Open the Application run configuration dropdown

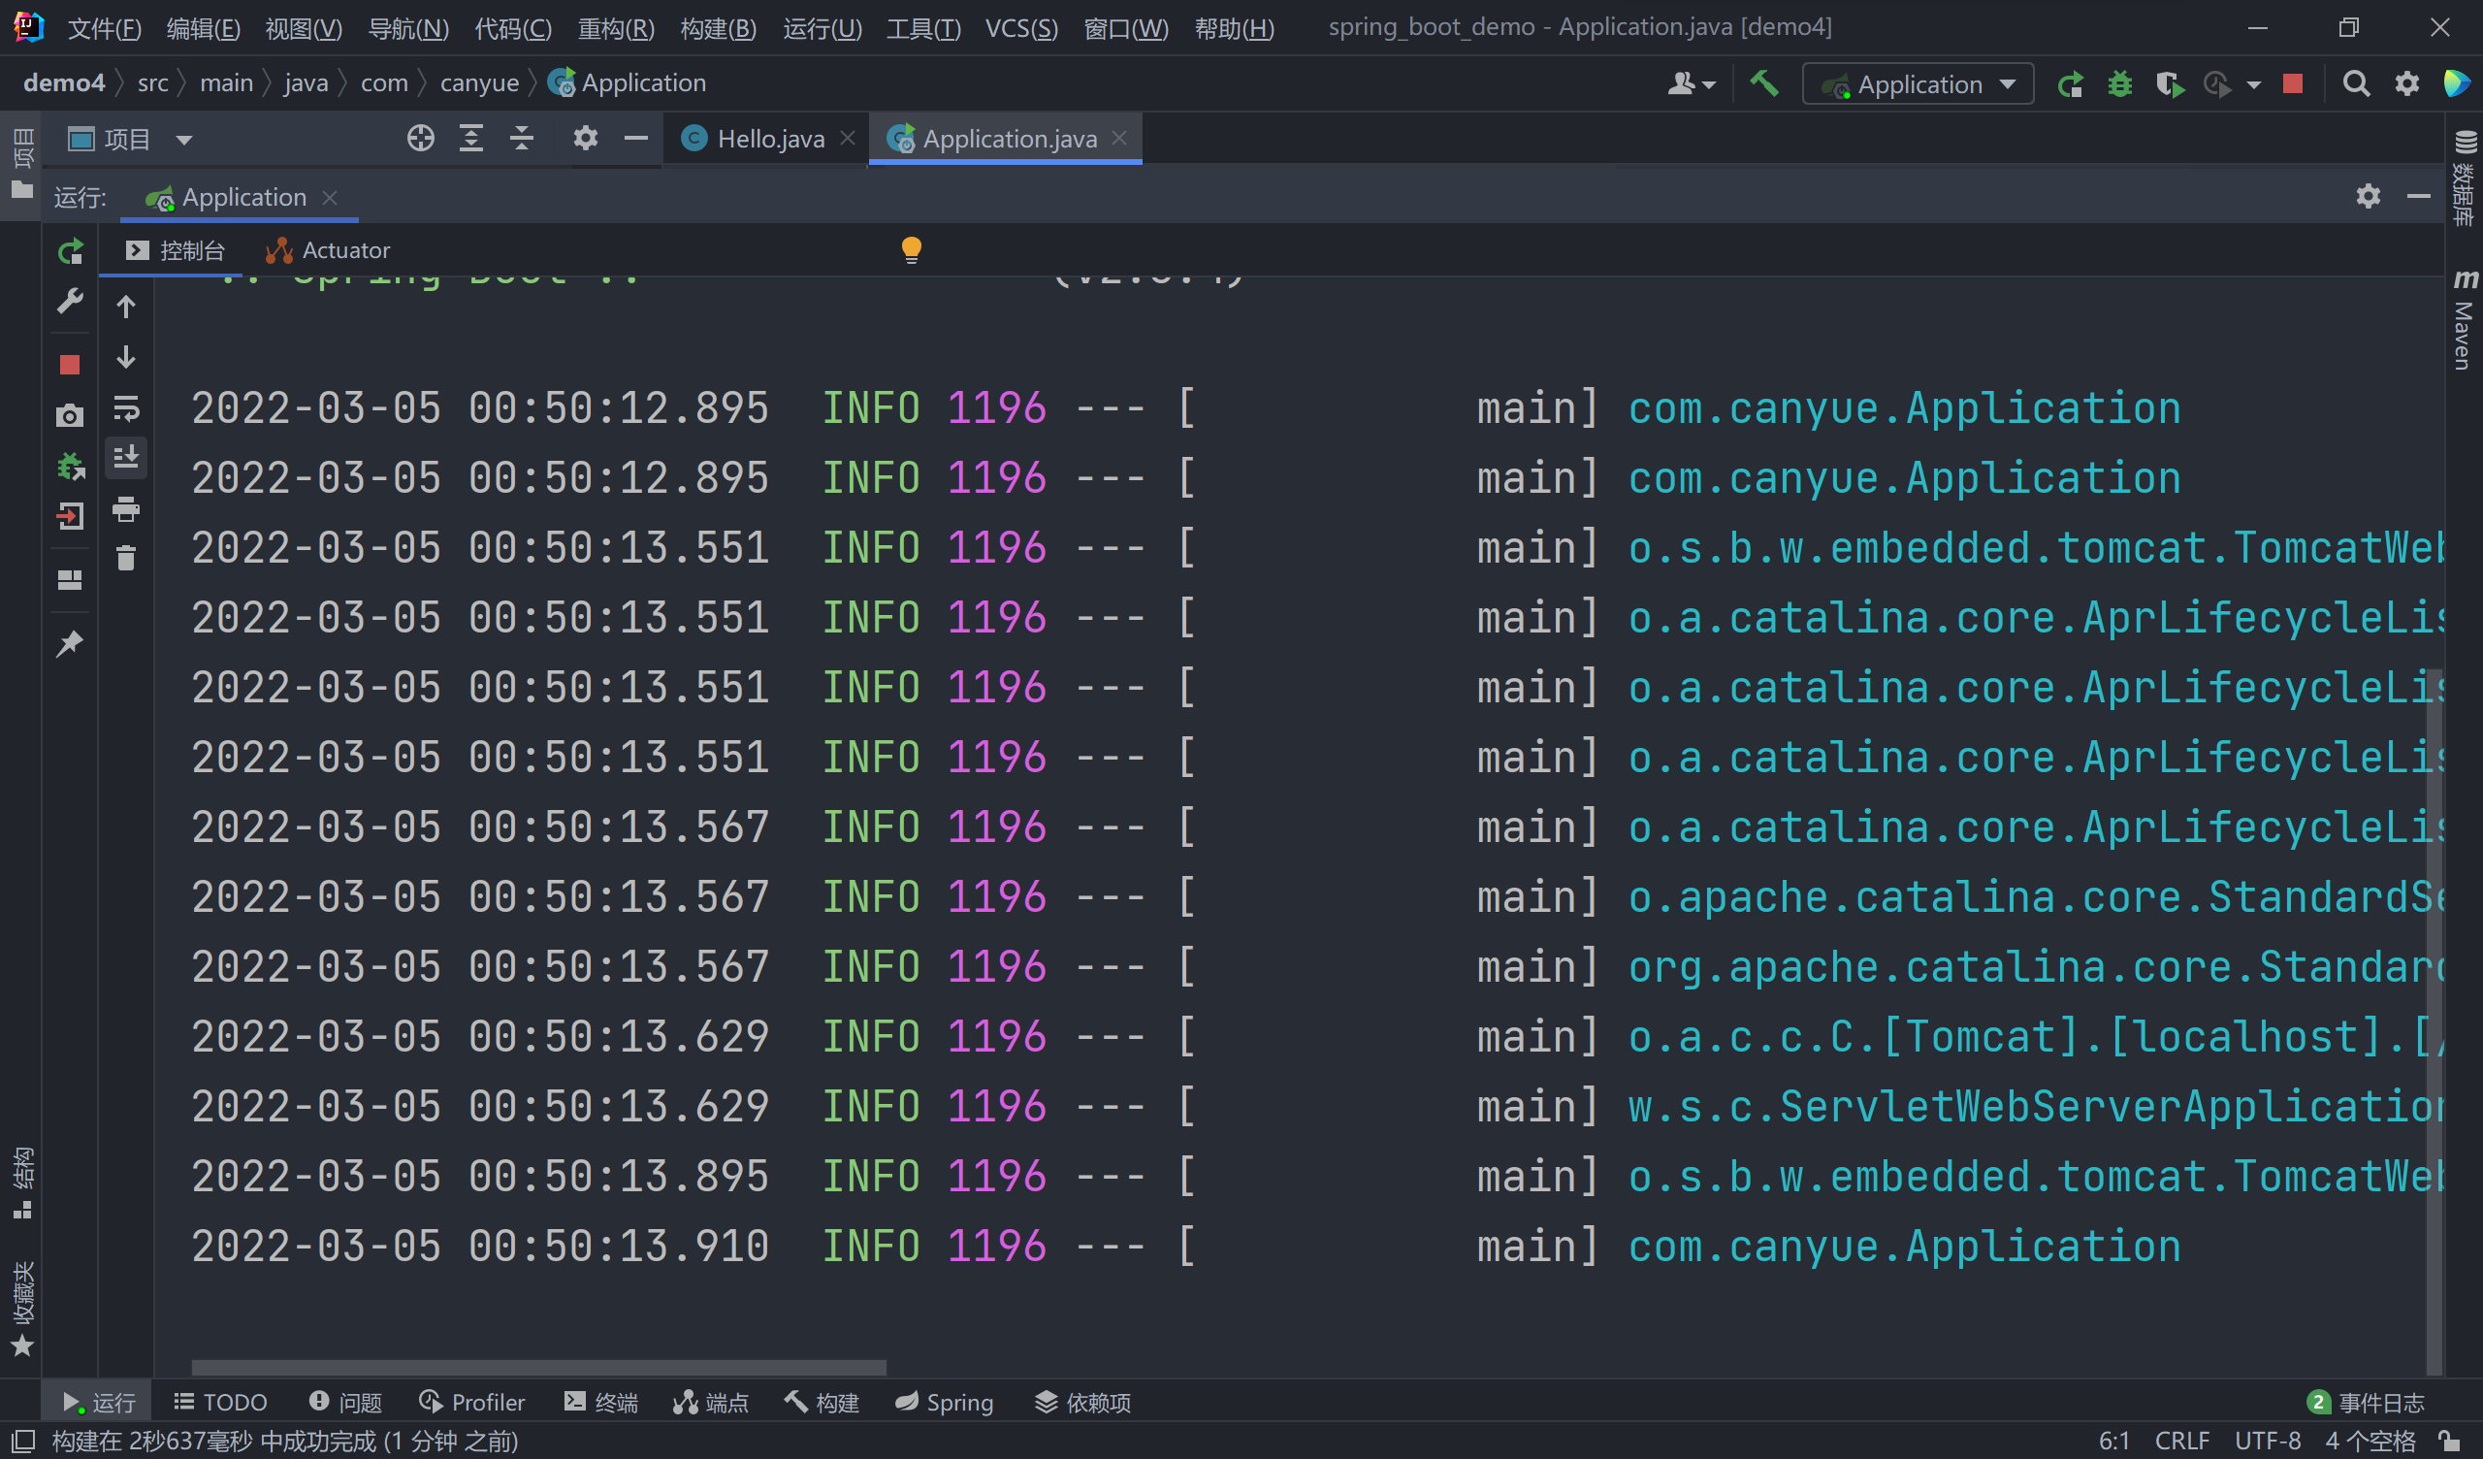pyautogui.click(x=1919, y=84)
